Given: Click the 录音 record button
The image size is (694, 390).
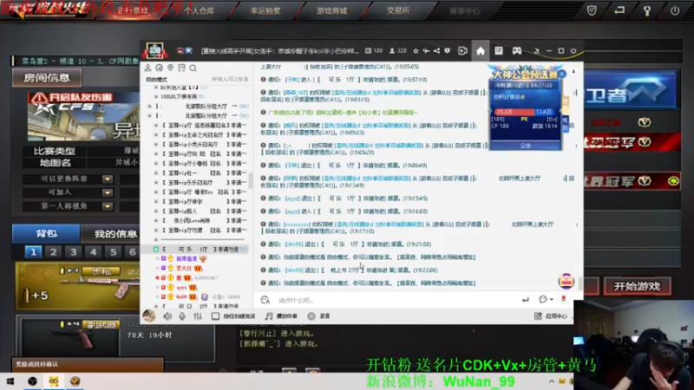Looking at the screenshot, I should coord(319,316).
